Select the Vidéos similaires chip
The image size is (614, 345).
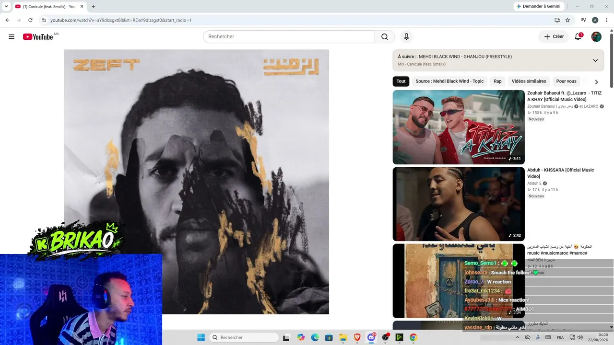click(529, 81)
